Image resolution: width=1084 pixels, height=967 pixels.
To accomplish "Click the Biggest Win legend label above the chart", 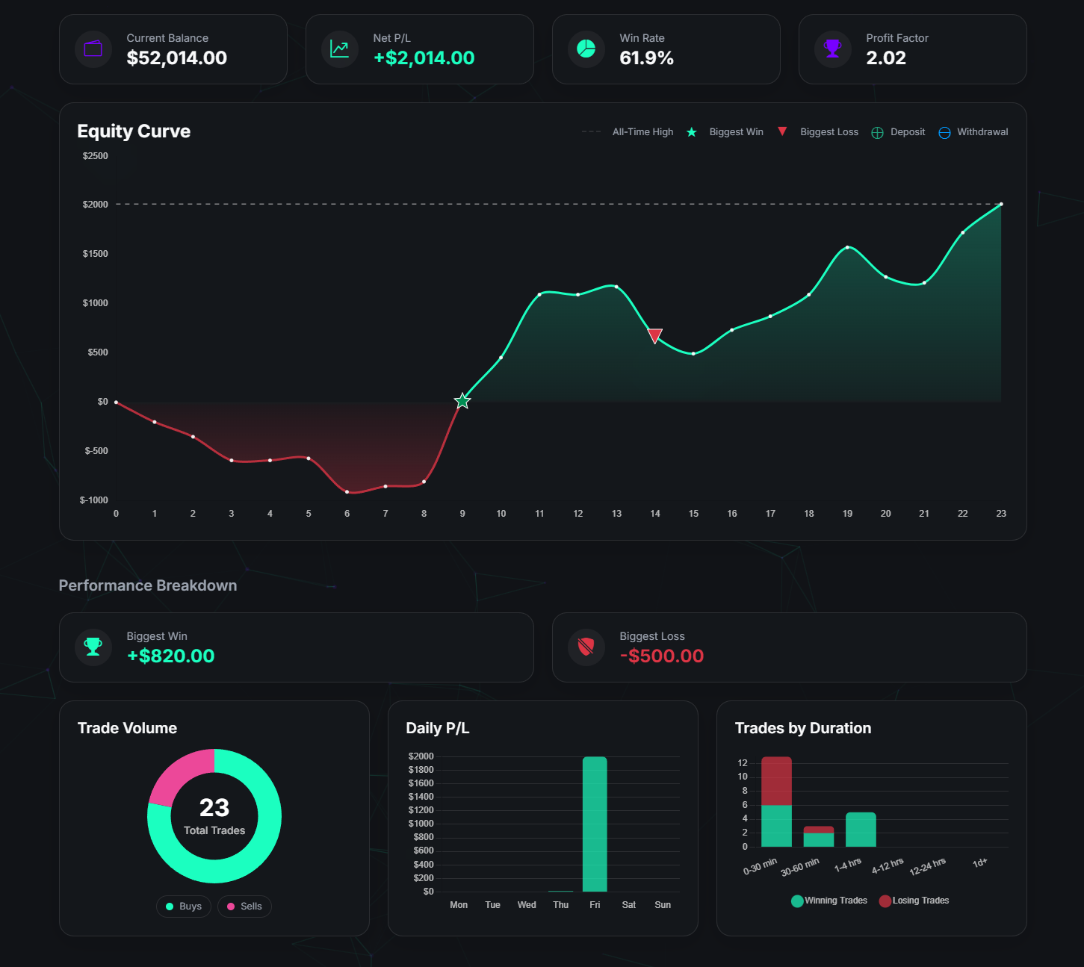I will [x=736, y=131].
